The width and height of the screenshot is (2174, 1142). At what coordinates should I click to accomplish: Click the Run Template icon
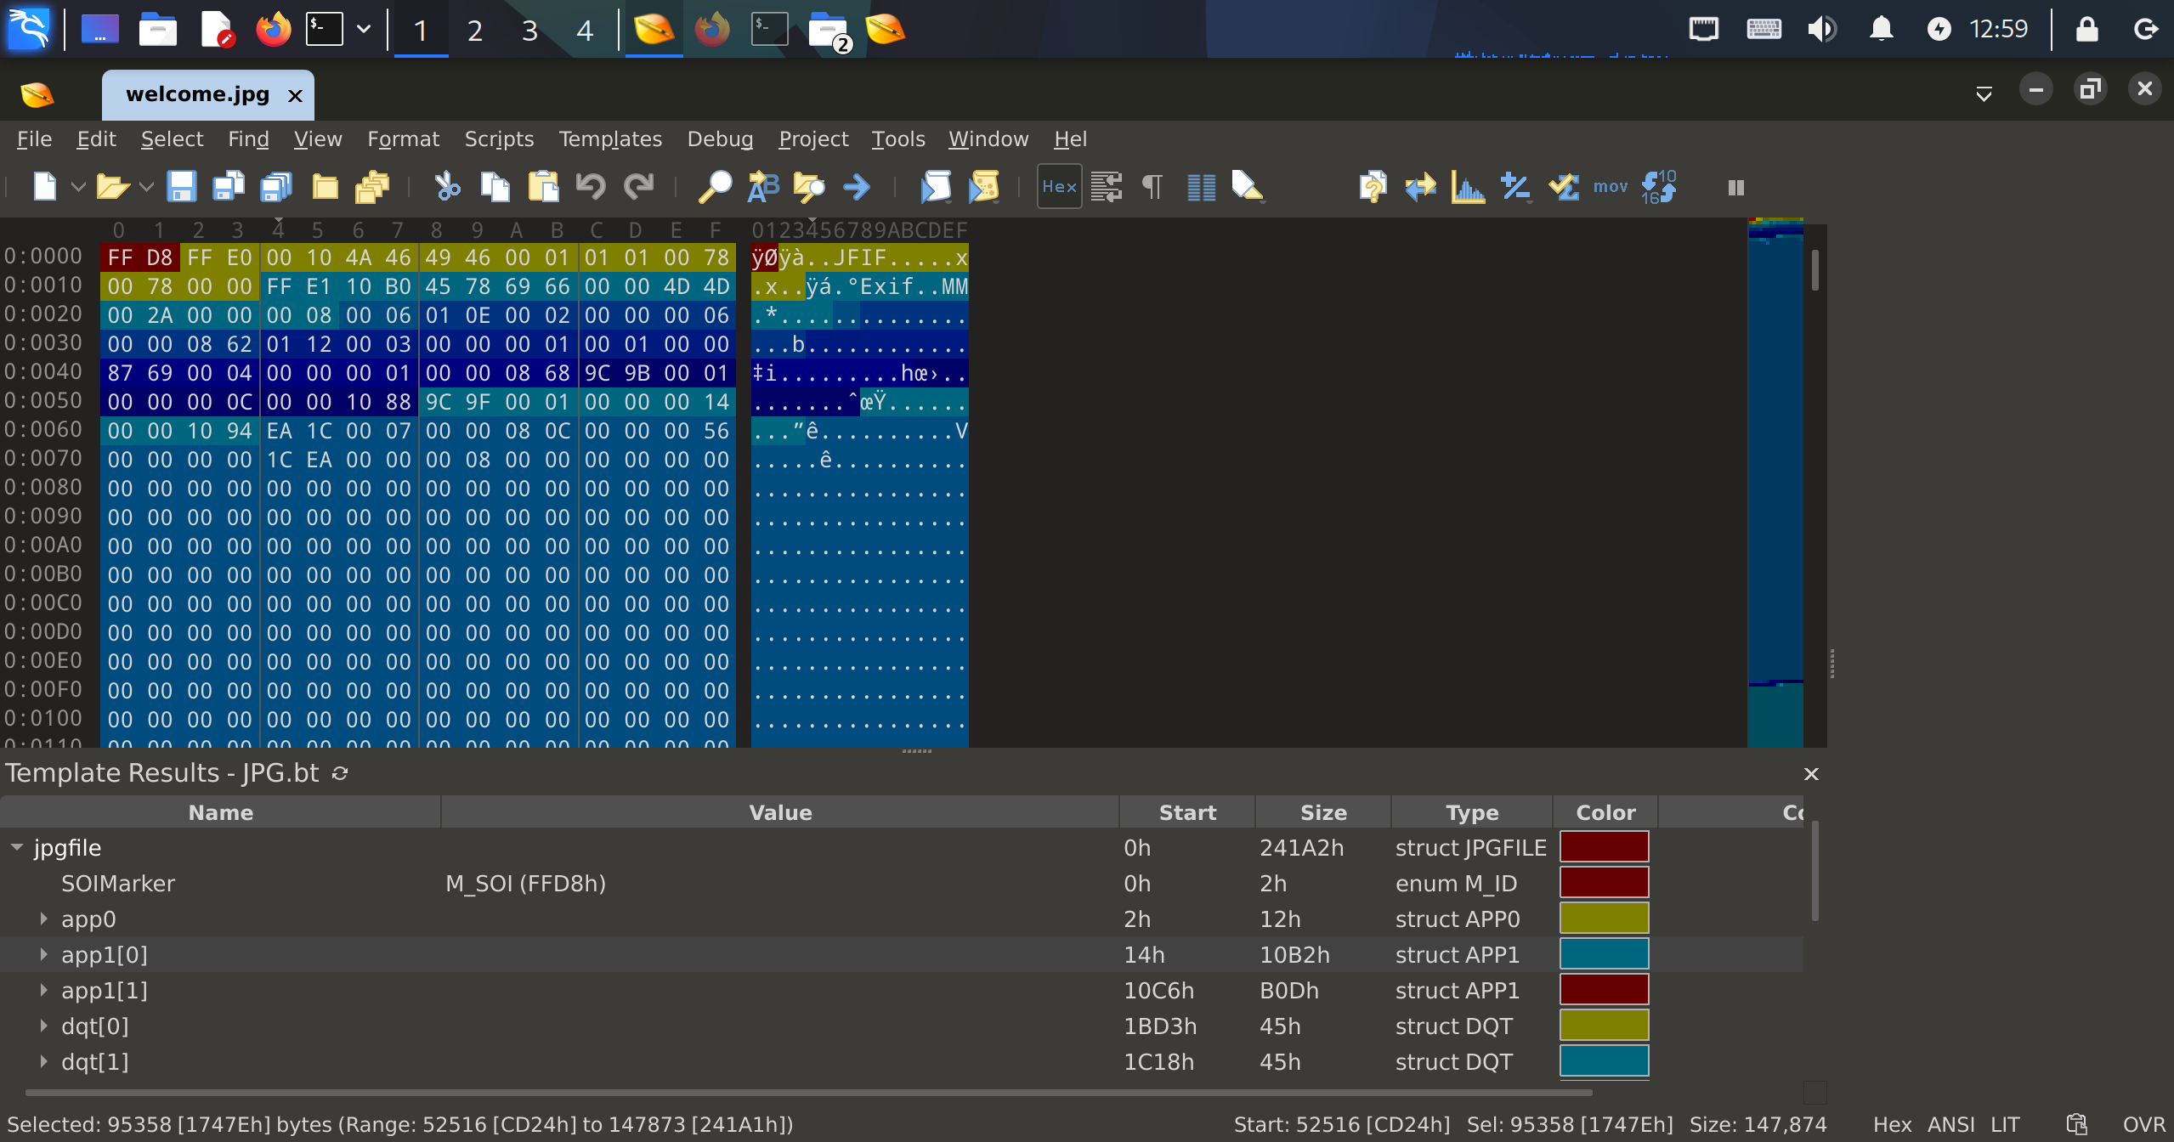[983, 186]
